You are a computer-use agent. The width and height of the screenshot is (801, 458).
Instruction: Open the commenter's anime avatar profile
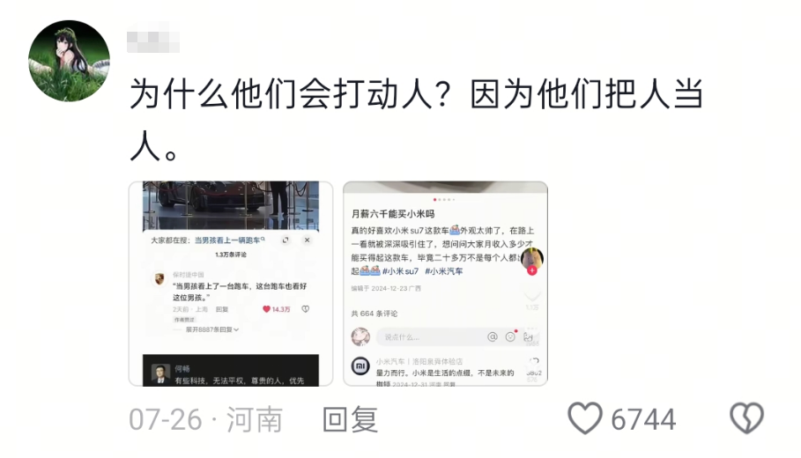pyautogui.click(x=69, y=62)
